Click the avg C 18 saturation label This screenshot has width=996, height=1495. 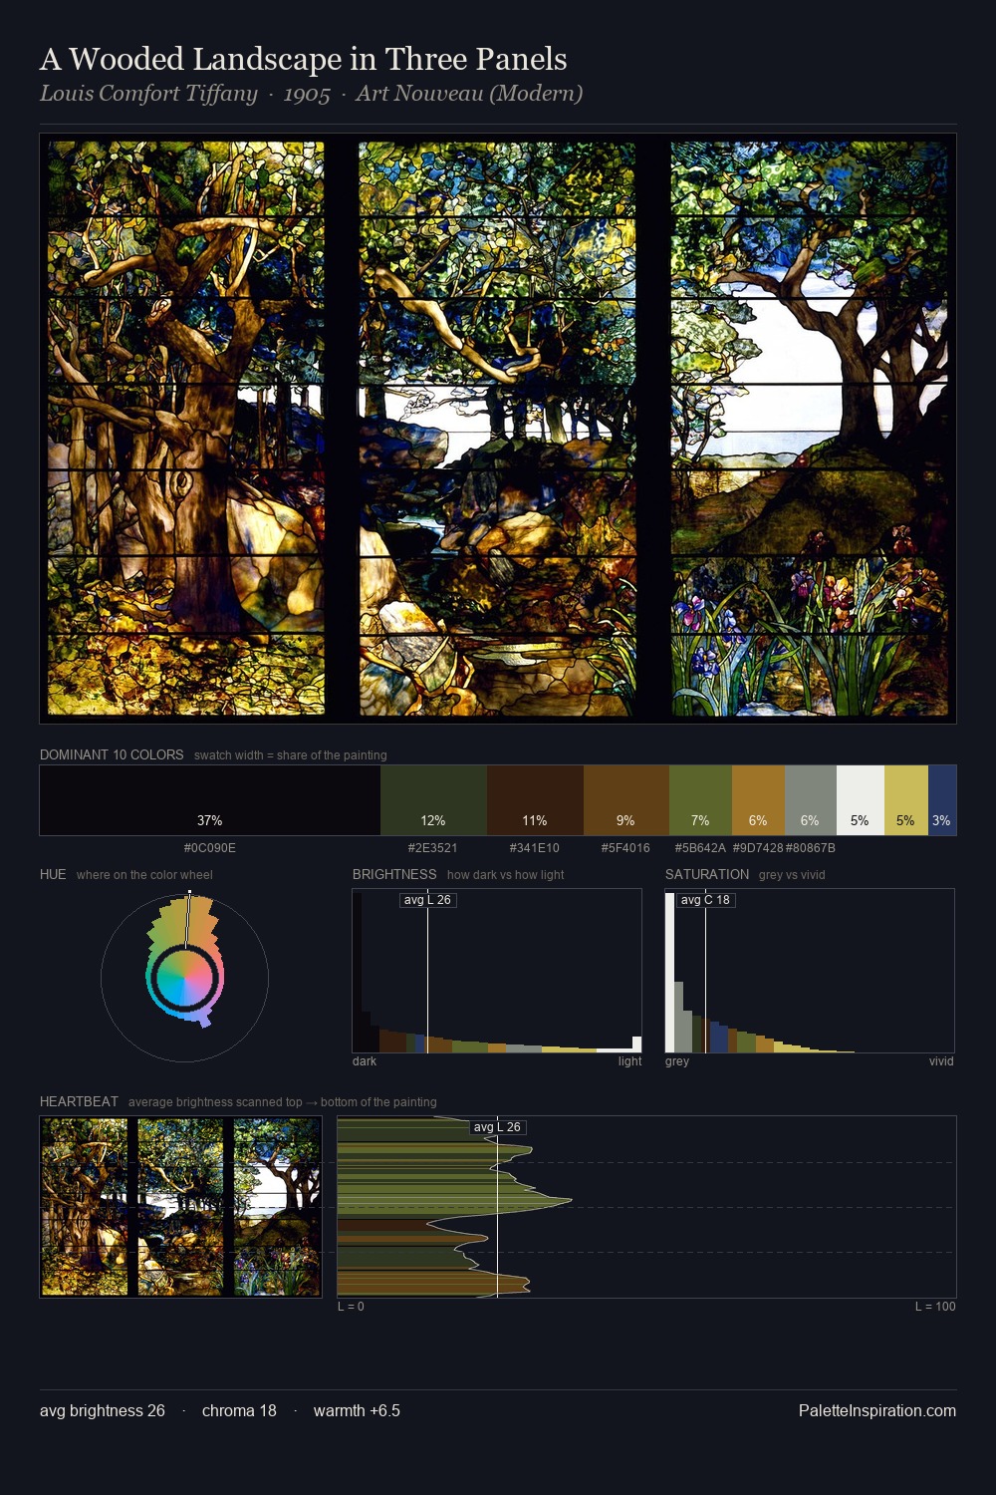pos(705,900)
